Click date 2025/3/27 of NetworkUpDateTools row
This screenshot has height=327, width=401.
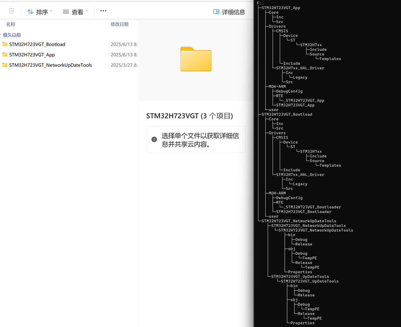124,65
